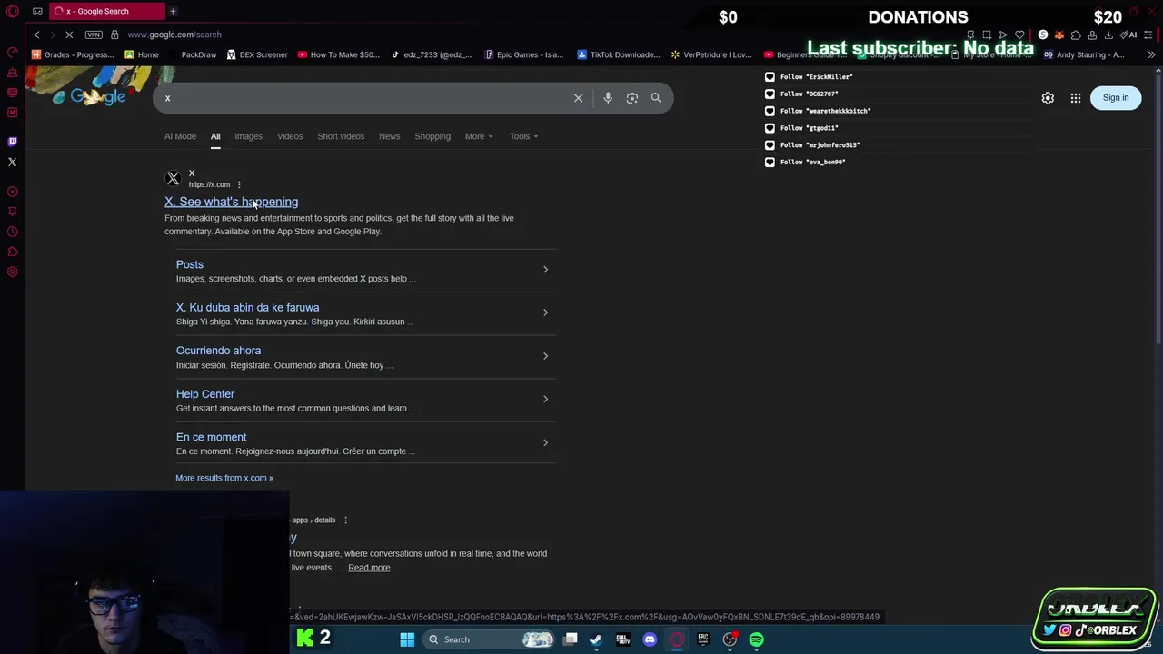
Task: Open the DEX Screener bookmark
Action: pyautogui.click(x=257, y=54)
